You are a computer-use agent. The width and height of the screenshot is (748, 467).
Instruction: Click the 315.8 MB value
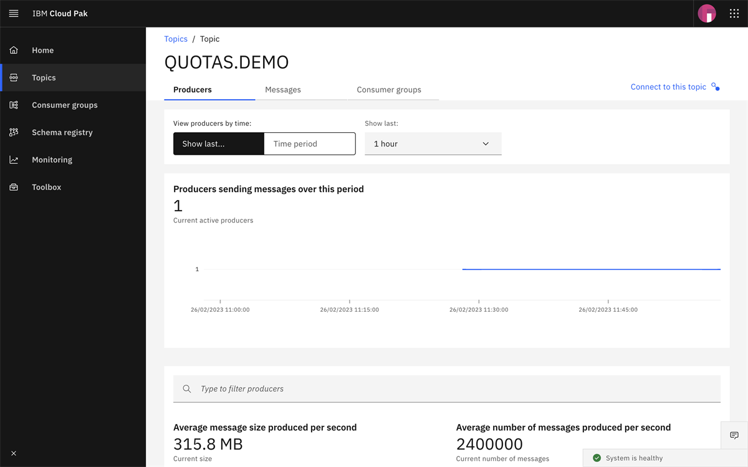tap(208, 444)
